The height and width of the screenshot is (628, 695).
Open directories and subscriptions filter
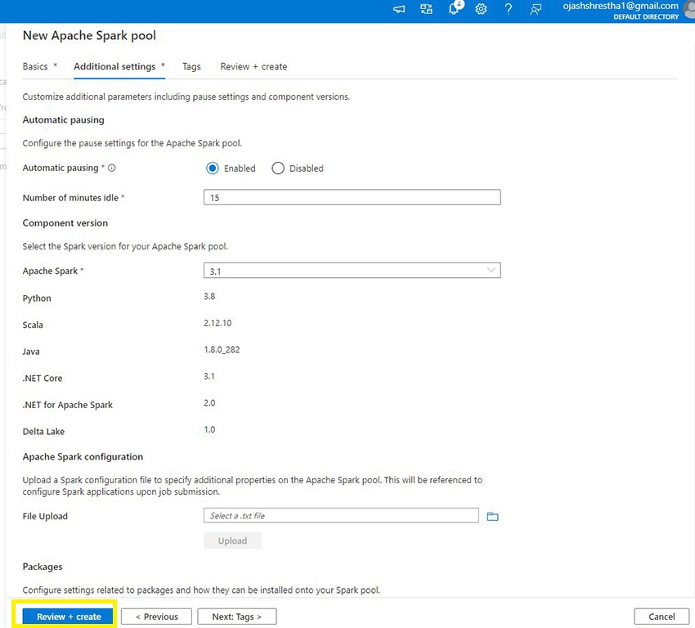coord(426,9)
